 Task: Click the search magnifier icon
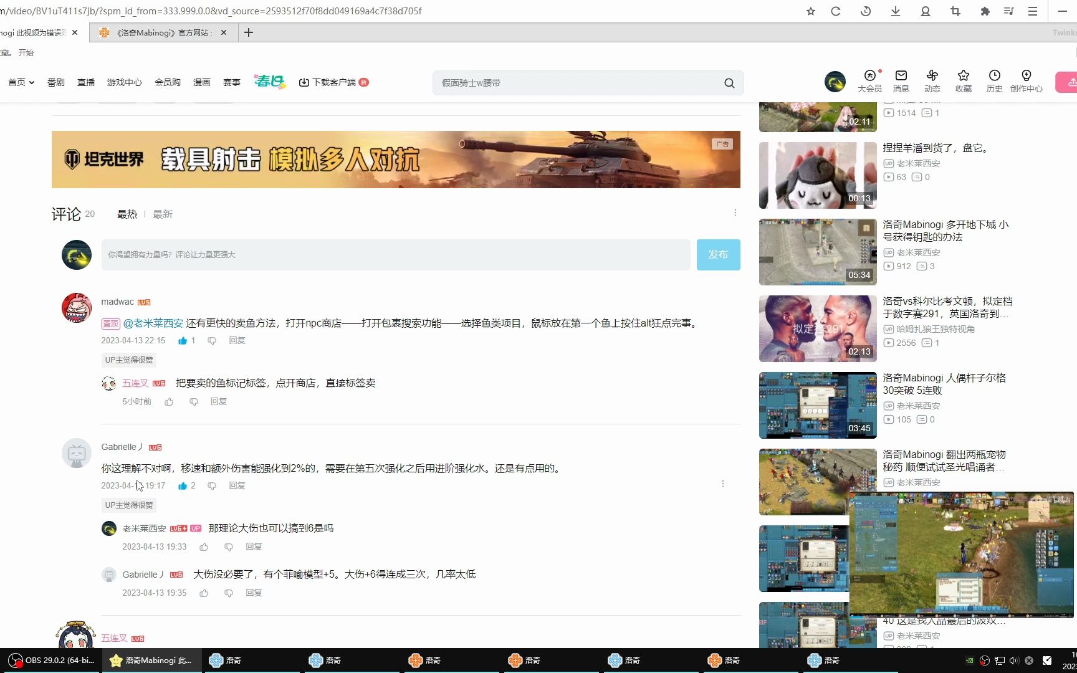coord(729,83)
